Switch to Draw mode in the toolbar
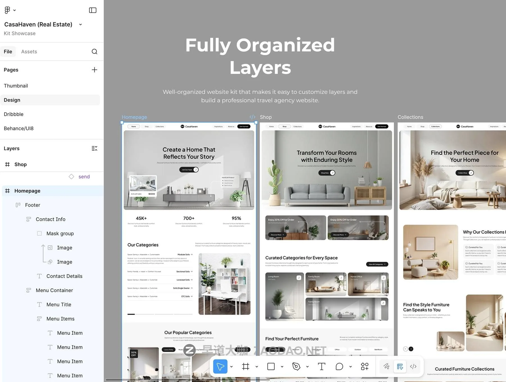Image resolution: width=506 pixels, height=382 pixels. pyautogui.click(x=387, y=367)
